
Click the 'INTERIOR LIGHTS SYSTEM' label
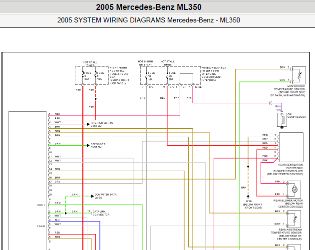(102, 124)
